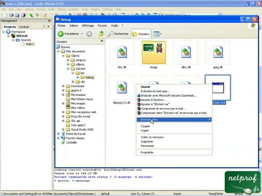Select Bureau in the folder tree
Viewport: 262px width, 196px height.
click(65, 47)
